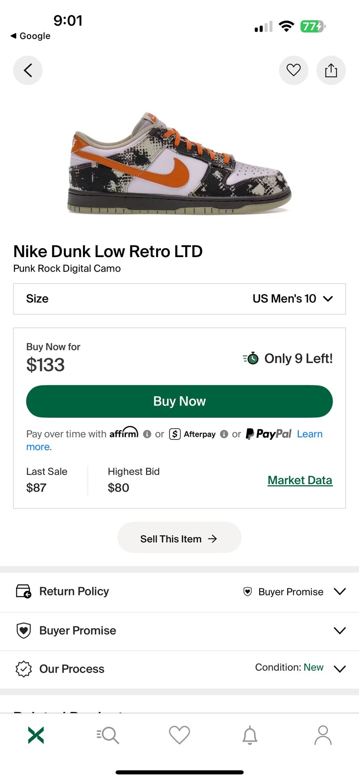Open the share sheet icon
359x781 pixels.
331,70
